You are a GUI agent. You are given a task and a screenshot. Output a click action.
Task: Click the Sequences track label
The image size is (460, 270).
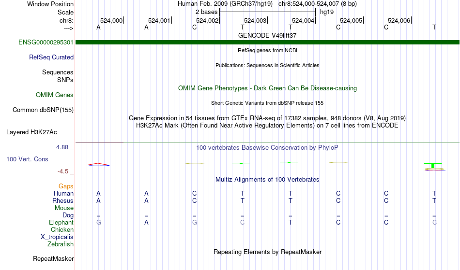click(x=58, y=72)
